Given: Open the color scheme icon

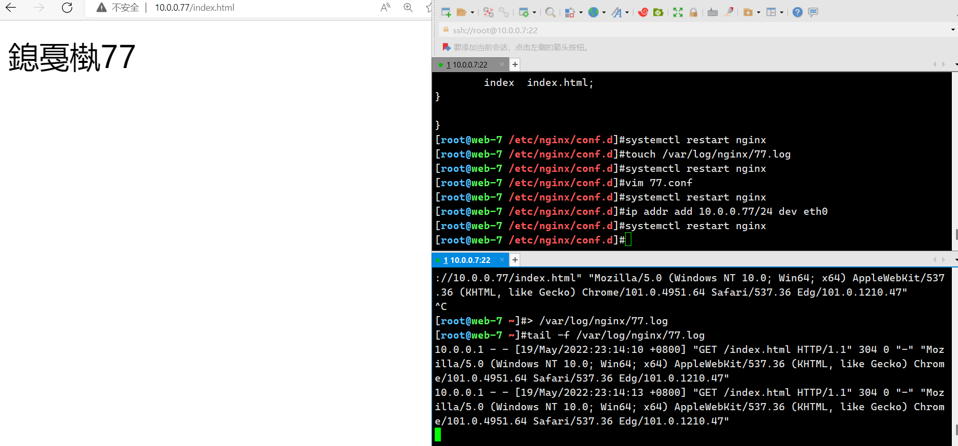Looking at the screenshot, I should (570, 12).
